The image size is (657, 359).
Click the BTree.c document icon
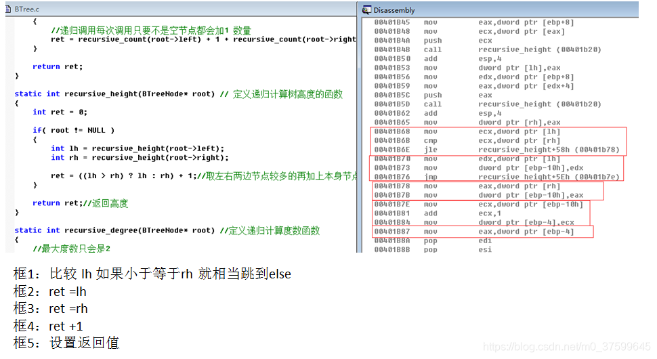8,9
